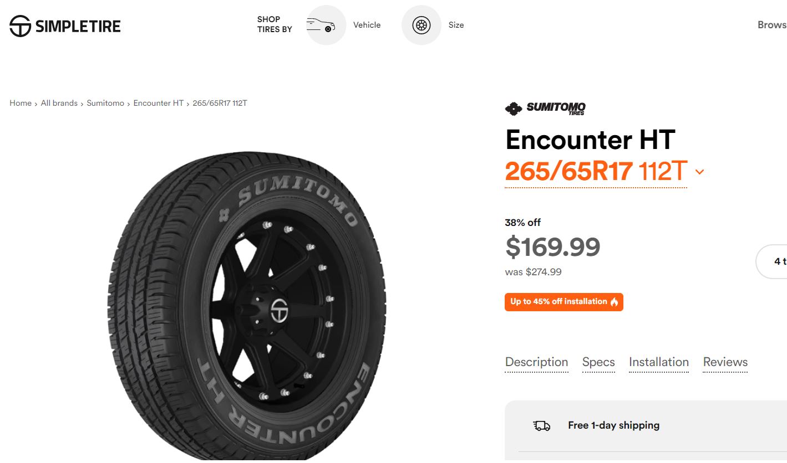Open All brands breadcrumb link
This screenshot has height=463, width=787.
click(x=59, y=103)
